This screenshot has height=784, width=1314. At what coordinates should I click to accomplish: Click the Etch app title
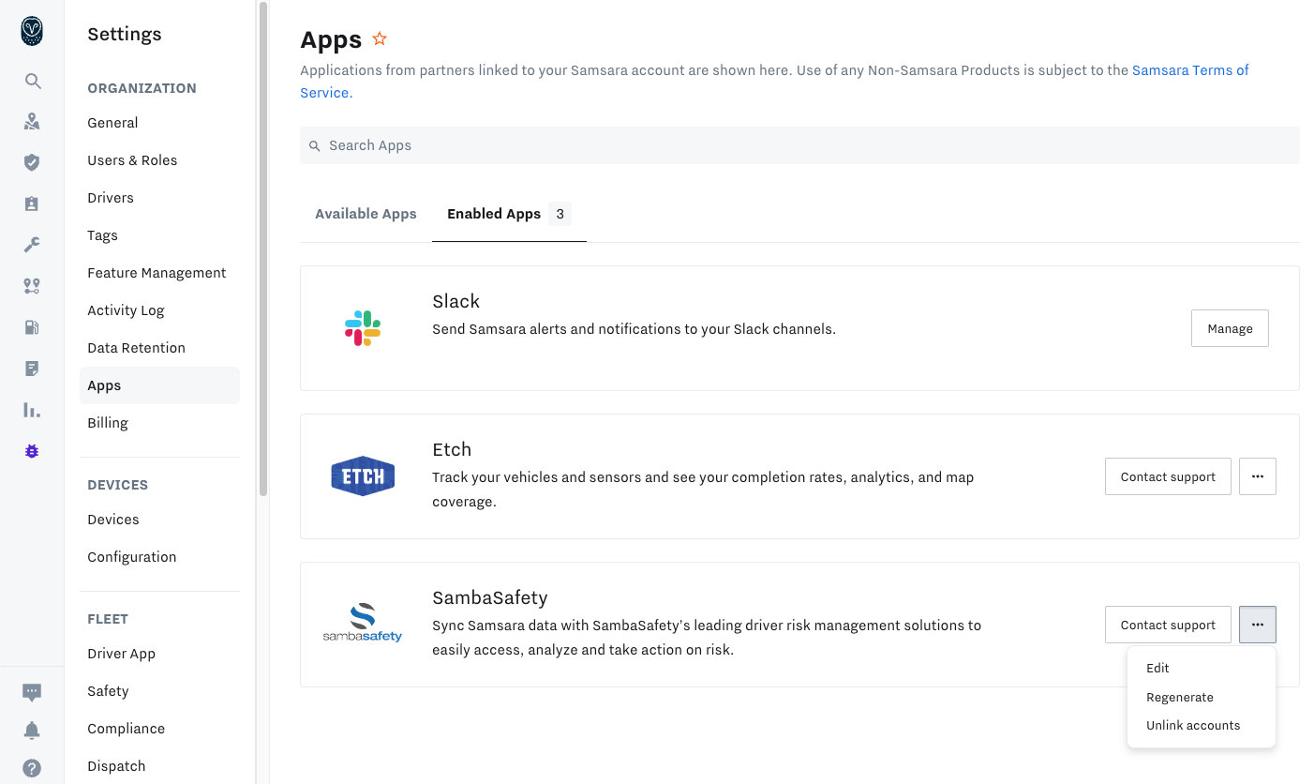452,449
